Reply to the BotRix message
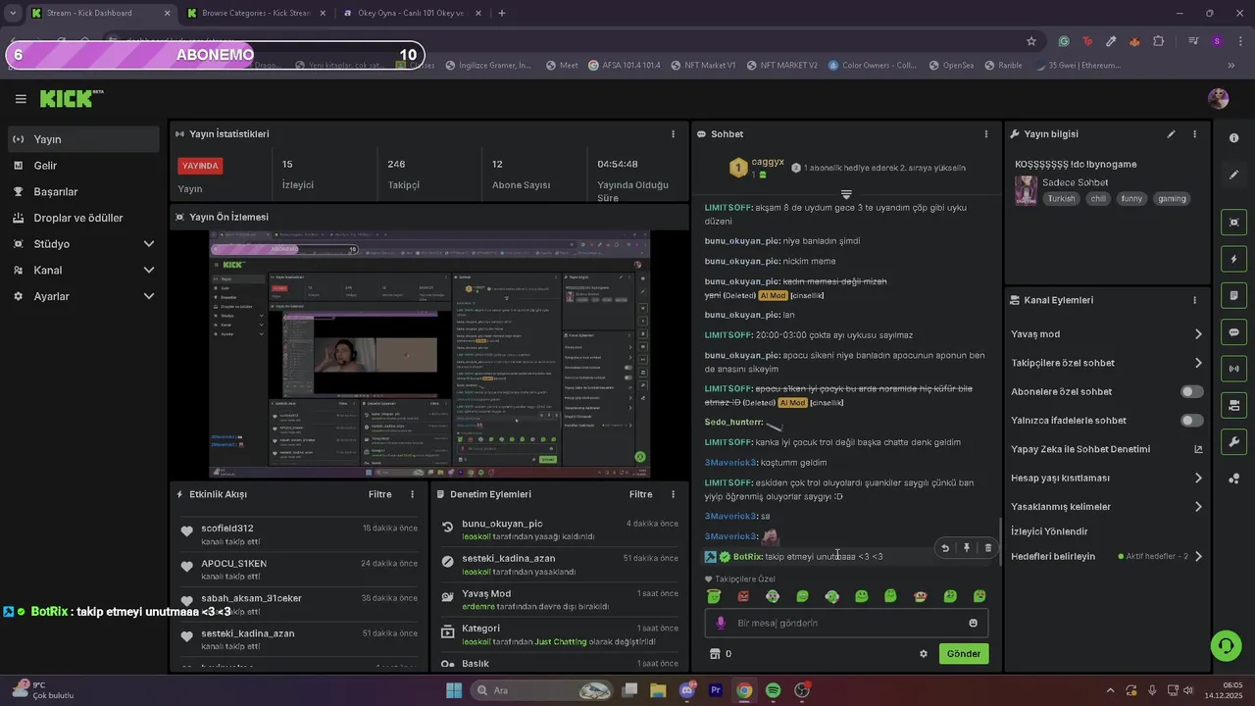Image resolution: width=1255 pixels, height=706 pixels. [x=944, y=548]
